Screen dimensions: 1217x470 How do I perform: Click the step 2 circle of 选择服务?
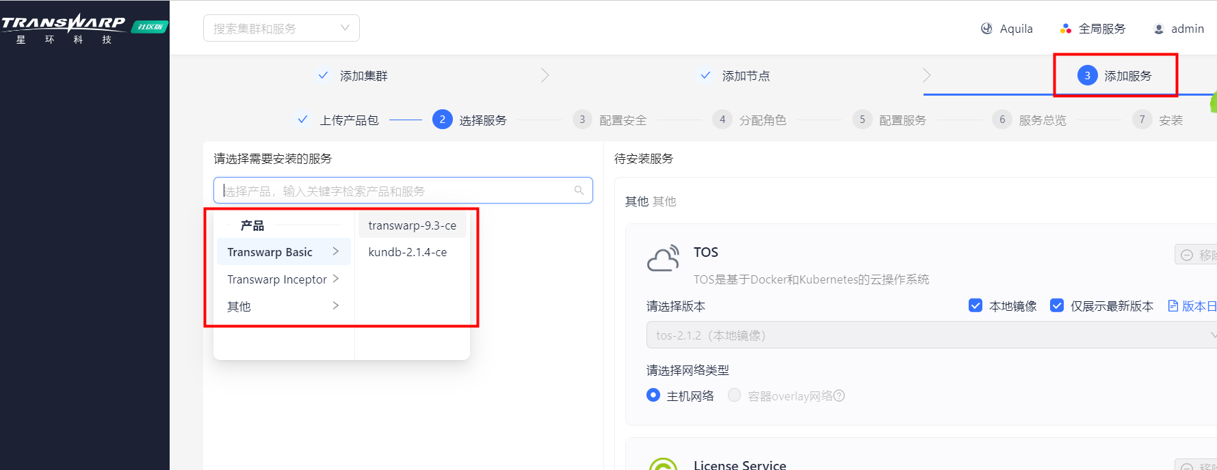442,120
